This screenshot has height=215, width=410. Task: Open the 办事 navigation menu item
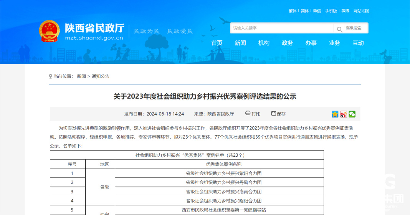tap(311, 43)
